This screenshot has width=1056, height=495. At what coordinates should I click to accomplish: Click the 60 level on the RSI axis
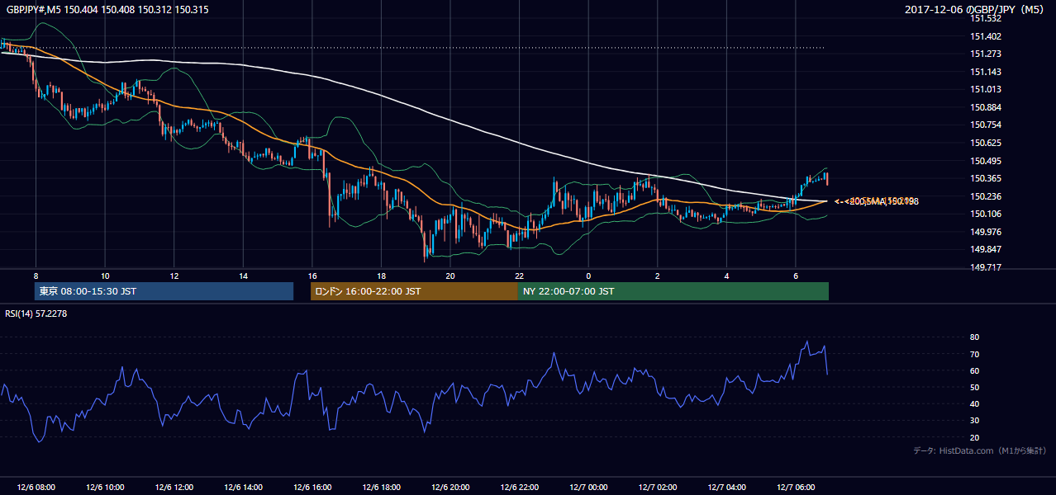975,371
